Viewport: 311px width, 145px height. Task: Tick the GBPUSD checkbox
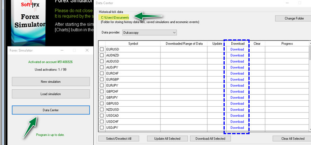102,103
